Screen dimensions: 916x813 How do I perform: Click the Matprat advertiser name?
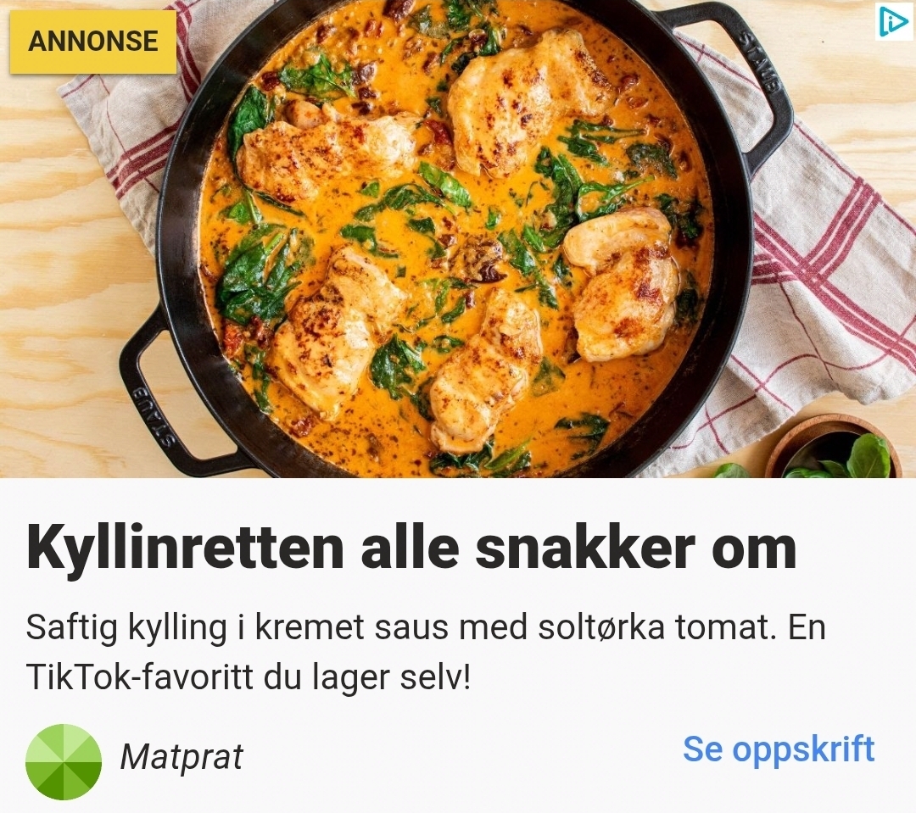pyautogui.click(x=182, y=757)
